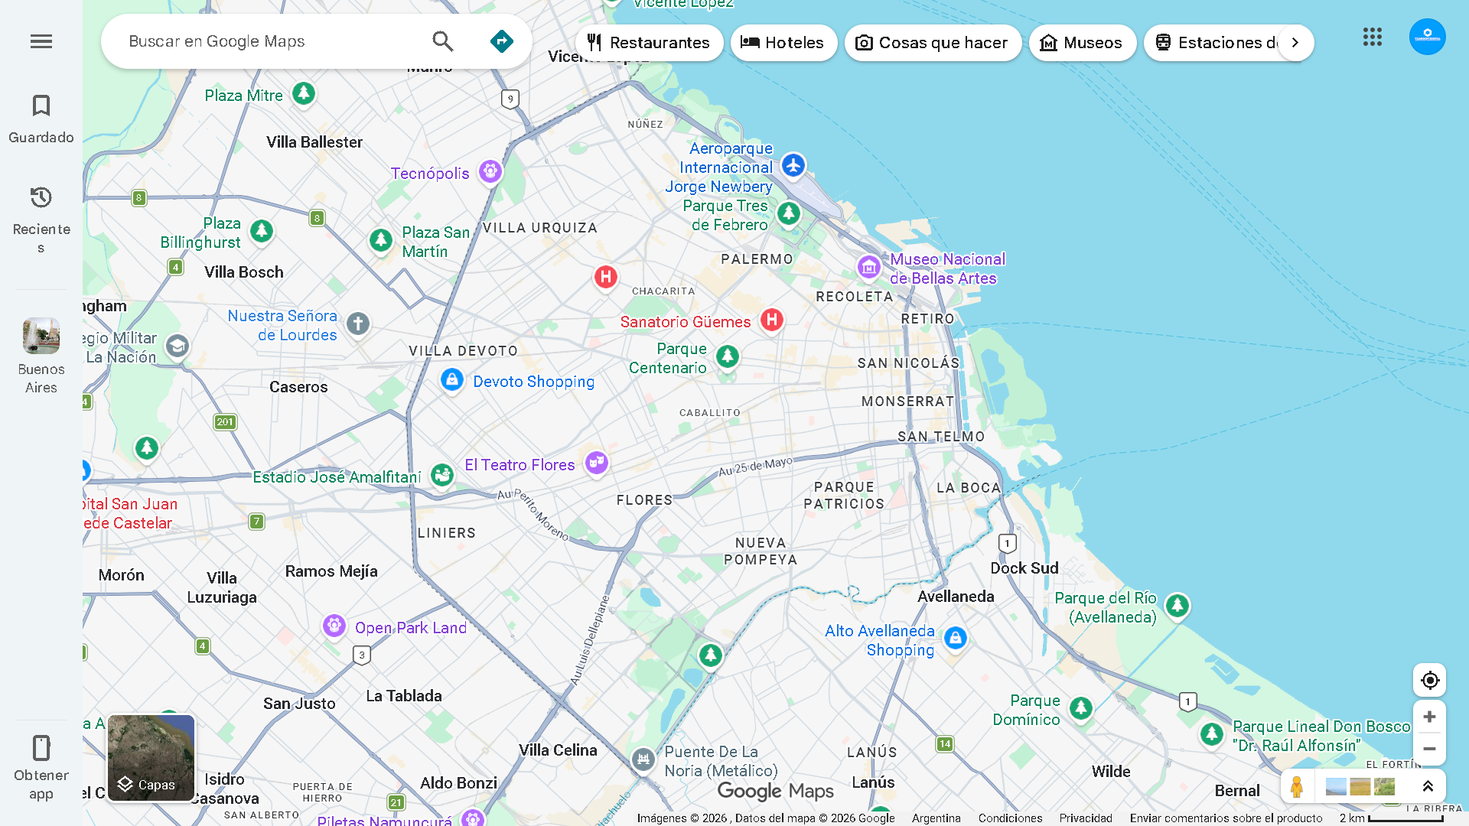Open Condiciones link
Screen dimensions: 1469x826
click(x=1010, y=818)
